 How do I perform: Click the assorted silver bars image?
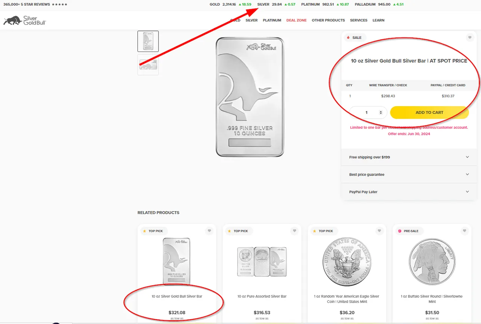point(262,262)
